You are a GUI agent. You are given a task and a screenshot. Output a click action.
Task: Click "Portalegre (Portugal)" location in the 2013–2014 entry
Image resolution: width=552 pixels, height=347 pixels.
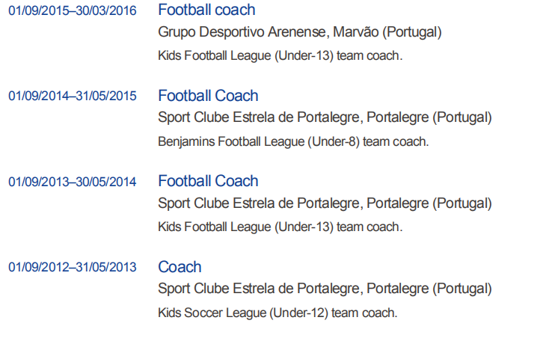[x=429, y=203]
